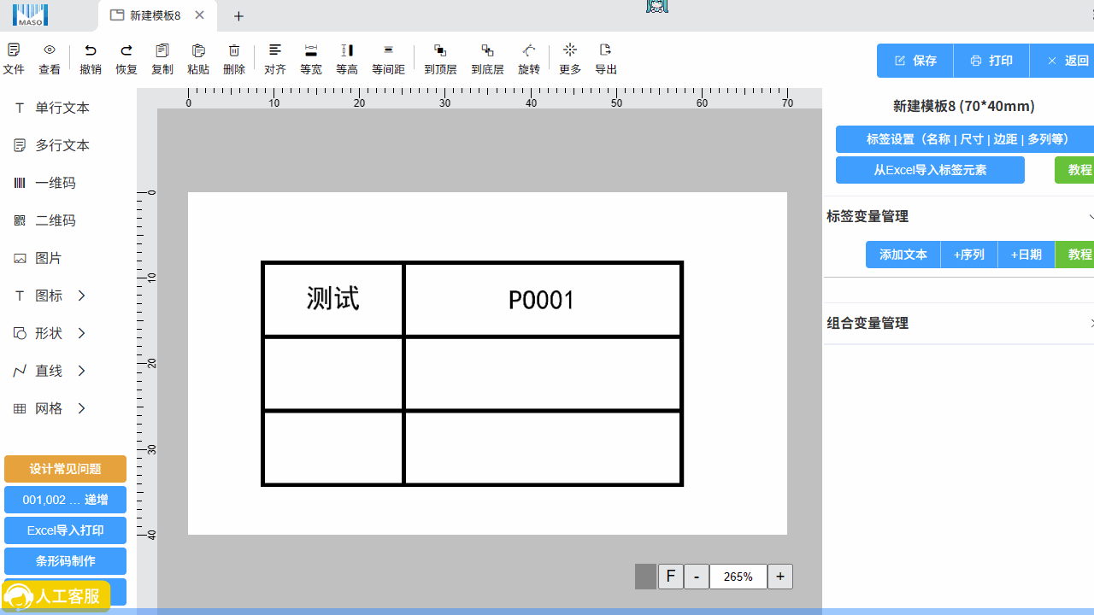
Task: Click the 删除 delete icon
Action: [x=234, y=57]
